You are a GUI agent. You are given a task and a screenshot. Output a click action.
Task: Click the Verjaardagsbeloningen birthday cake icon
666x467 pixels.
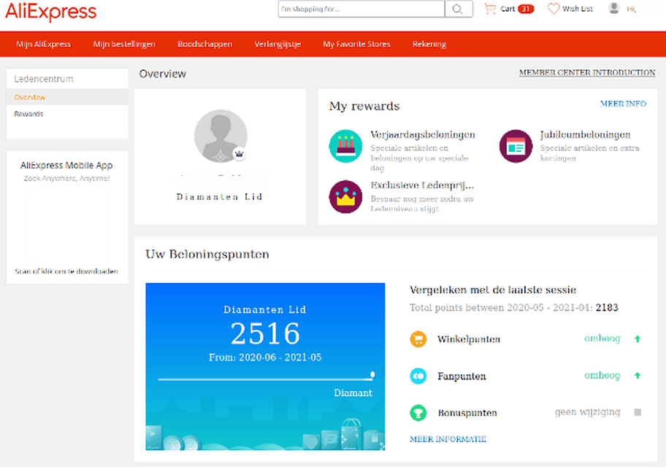click(345, 146)
